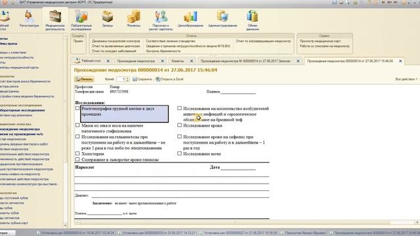
Task: Close the active 15:46:04 print form tab
Action: tap(400, 61)
